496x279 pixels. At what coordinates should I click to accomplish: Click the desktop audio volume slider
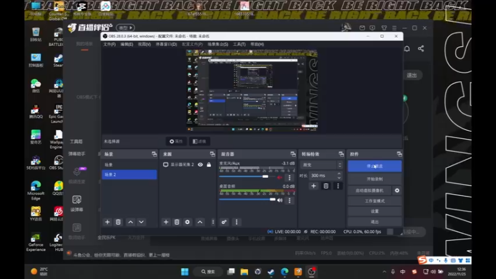(247, 199)
